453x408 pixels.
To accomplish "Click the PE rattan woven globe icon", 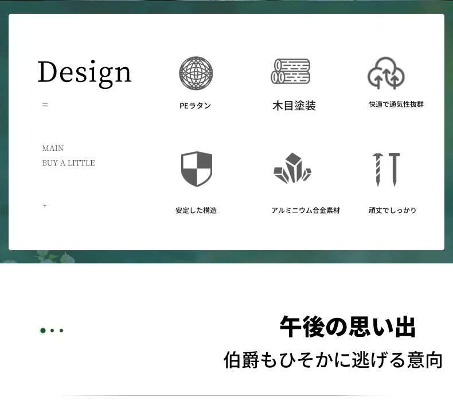I will (x=196, y=73).
